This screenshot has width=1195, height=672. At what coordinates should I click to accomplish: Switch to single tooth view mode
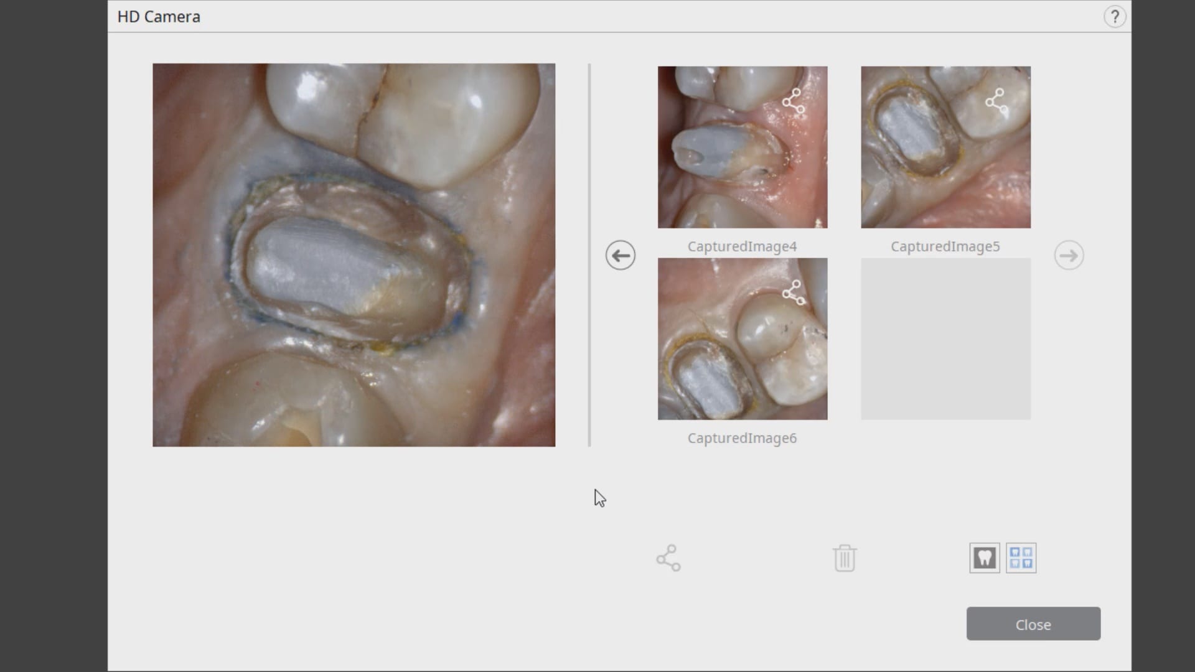pyautogui.click(x=985, y=558)
